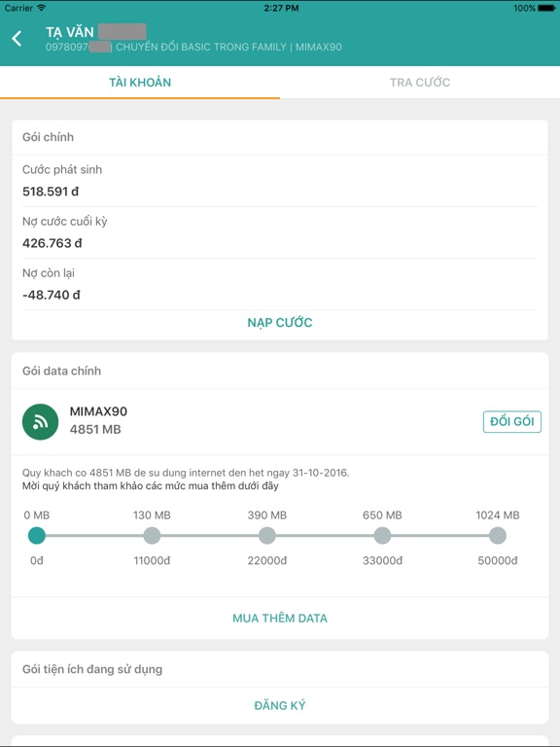This screenshot has height=747, width=560.
Task: Tap MUA THÊM DATA
Action: click(280, 618)
